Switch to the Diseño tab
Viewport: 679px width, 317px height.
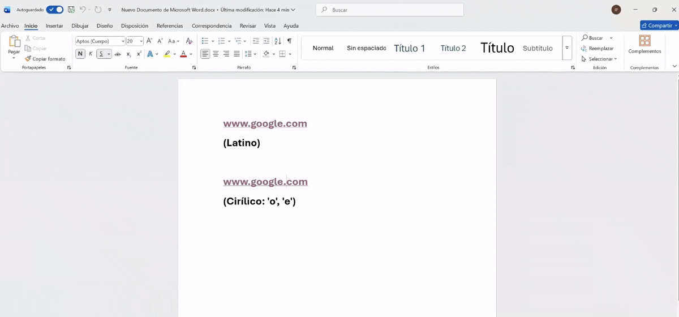point(105,25)
